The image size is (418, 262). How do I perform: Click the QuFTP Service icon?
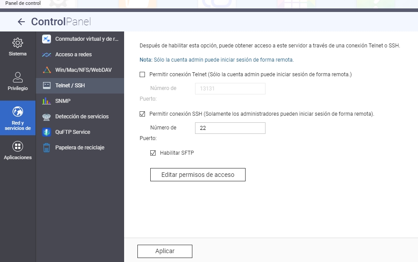coord(47,132)
